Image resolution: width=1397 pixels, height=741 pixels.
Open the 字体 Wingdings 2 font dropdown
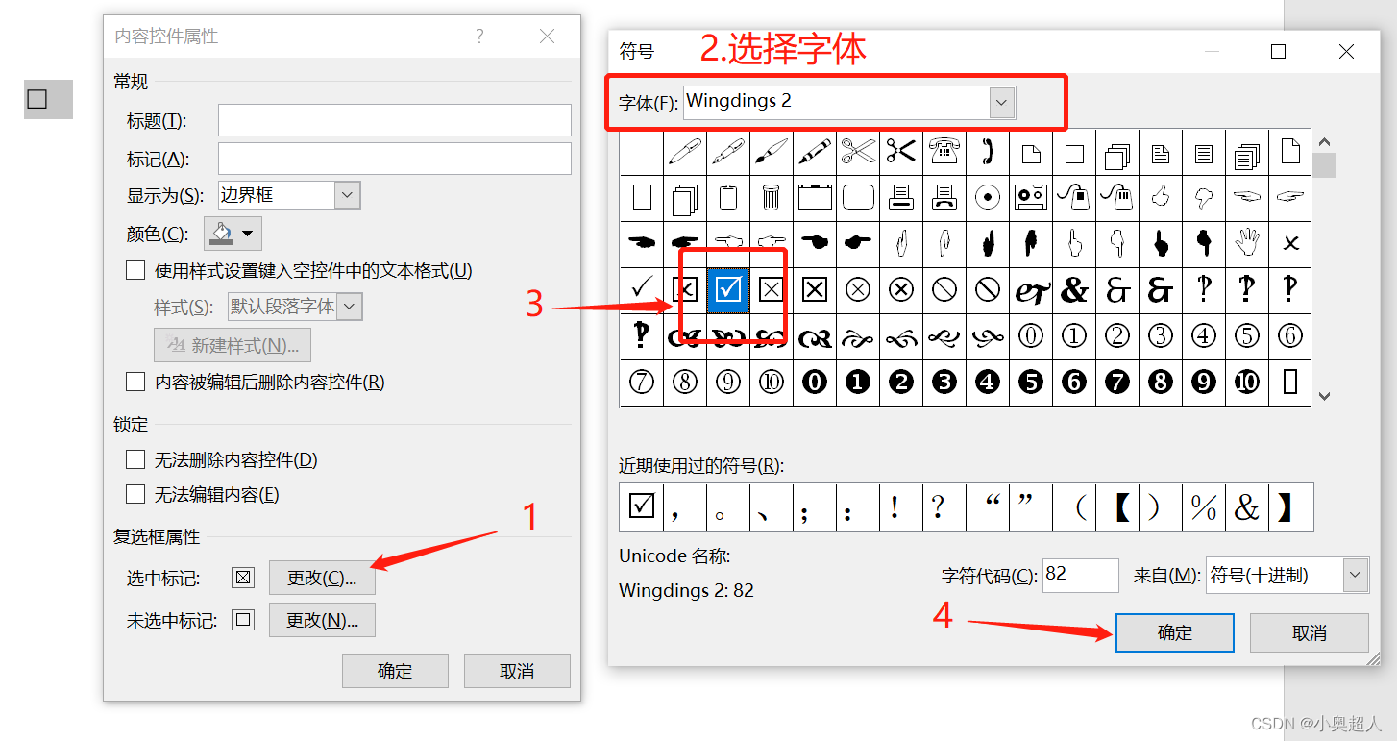tap(1002, 102)
